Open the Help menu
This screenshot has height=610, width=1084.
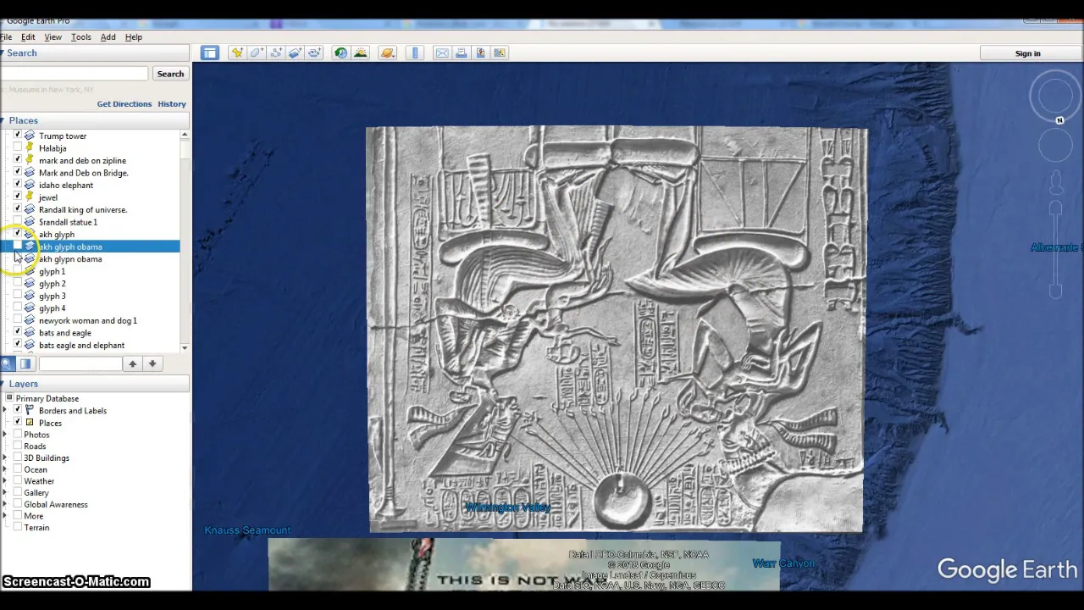click(134, 37)
